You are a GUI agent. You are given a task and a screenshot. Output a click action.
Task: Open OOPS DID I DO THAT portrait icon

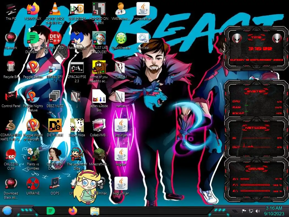pyautogui.click(x=55, y=159)
